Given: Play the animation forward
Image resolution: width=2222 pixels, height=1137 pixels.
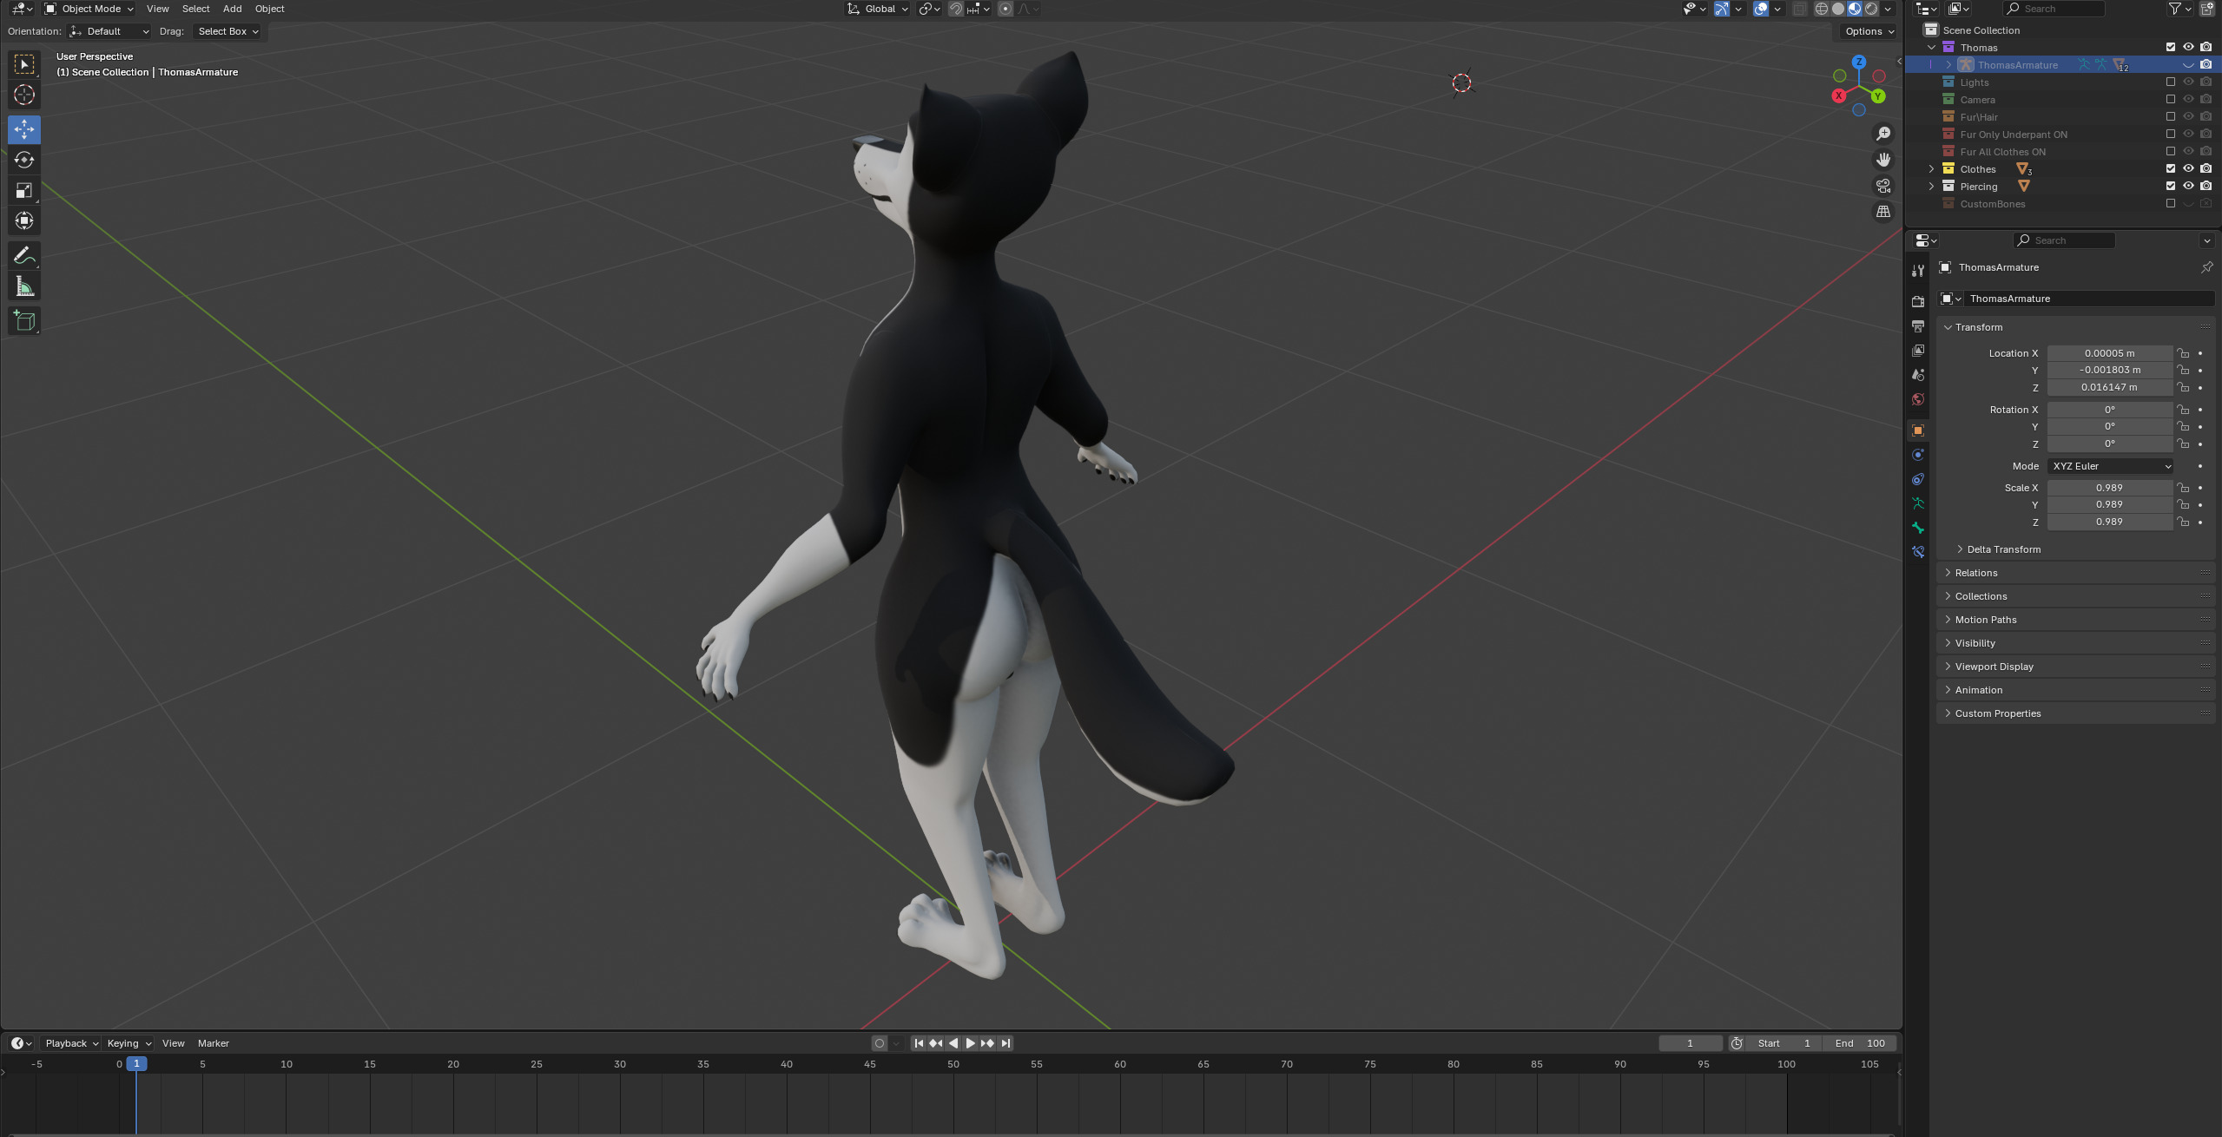Looking at the screenshot, I should point(970,1043).
